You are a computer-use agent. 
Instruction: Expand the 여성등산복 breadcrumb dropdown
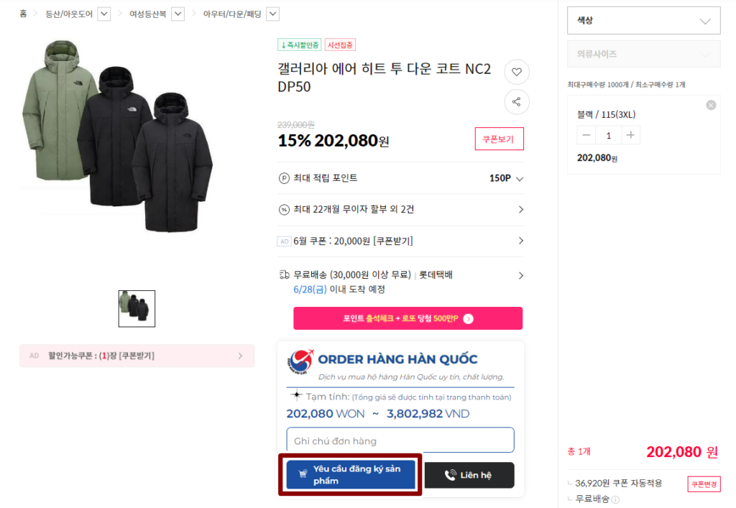point(178,14)
